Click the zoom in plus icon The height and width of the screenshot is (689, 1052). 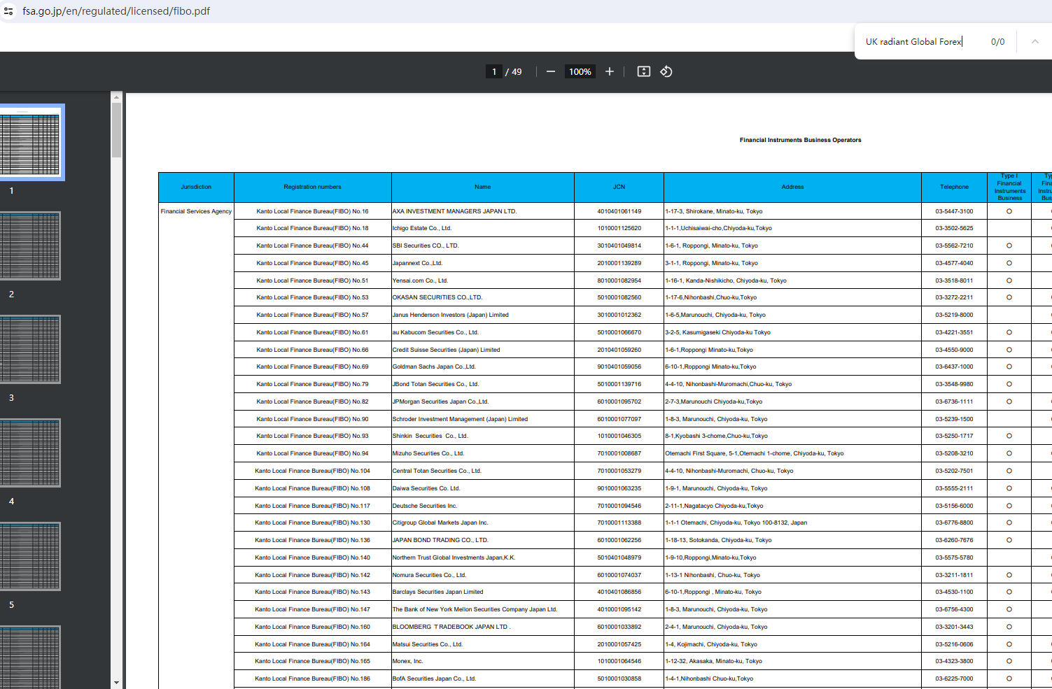[610, 71]
